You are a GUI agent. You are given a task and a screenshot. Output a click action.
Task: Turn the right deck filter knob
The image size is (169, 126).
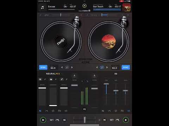[x=94, y=77]
